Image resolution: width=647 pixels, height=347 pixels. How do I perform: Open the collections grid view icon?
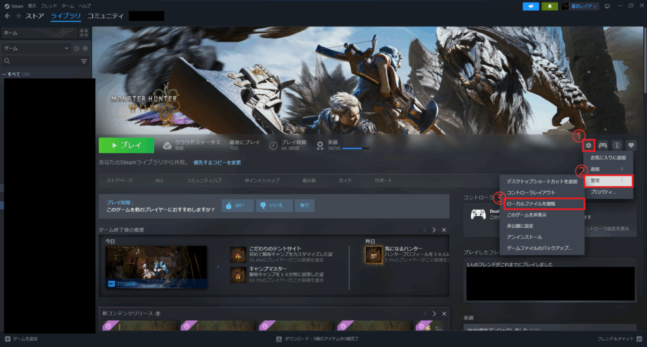(x=84, y=33)
